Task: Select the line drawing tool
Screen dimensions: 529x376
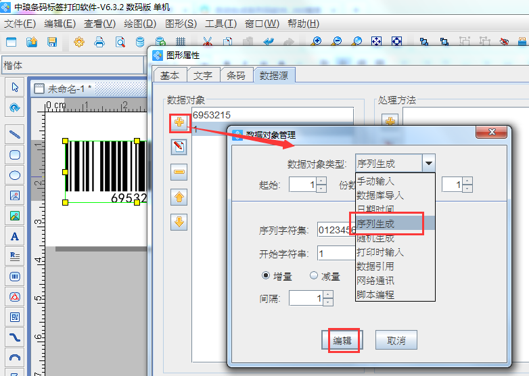Action: pyautogui.click(x=14, y=133)
